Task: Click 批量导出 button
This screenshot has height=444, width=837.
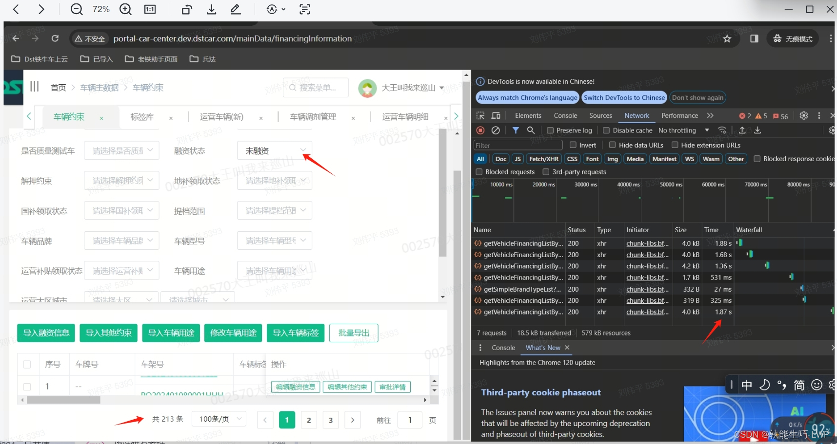Action: coord(354,333)
